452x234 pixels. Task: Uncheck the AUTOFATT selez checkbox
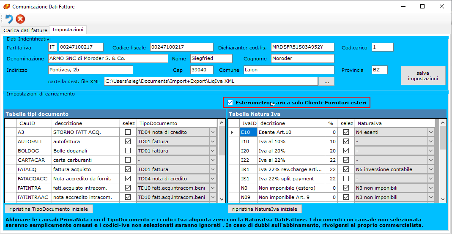[x=128, y=141]
